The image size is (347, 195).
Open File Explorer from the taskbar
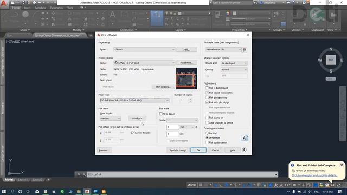click(79, 191)
